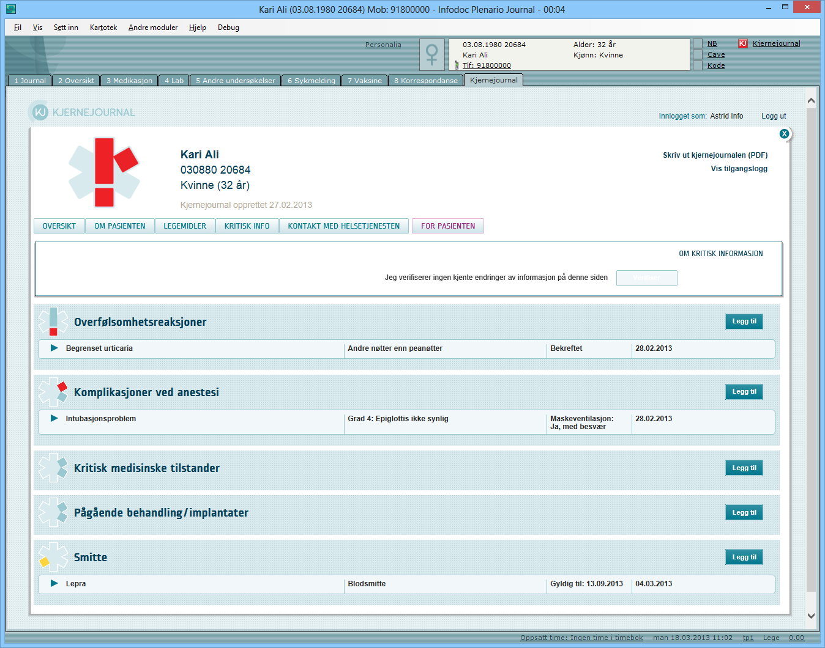The width and height of the screenshot is (825, 648).
Task: Click the Verifiser button
Action: [x=647, y=278]
